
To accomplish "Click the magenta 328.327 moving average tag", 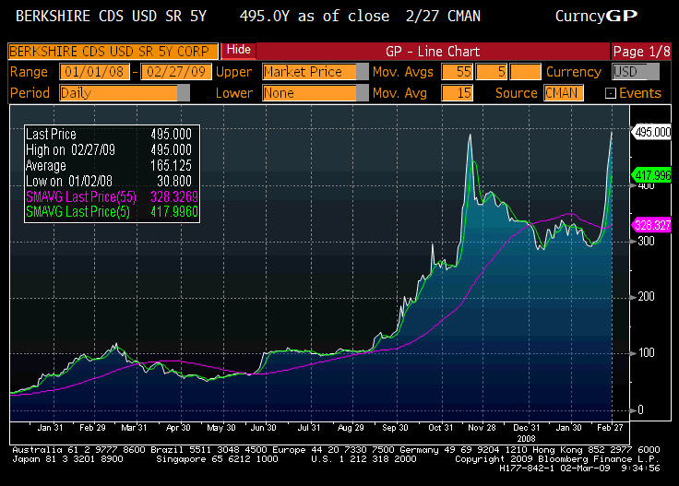I will (651, 225).
